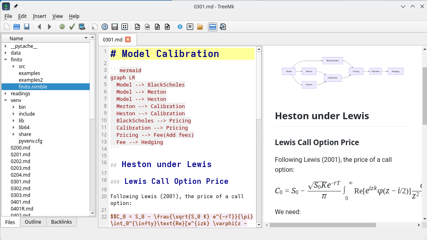This screenshot has height=240, width=427.
Task: Click the blue open folder toolbar icon
Action: [17, 27]
